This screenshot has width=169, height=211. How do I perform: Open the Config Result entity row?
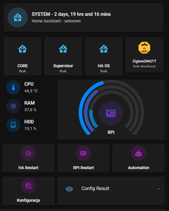(111, 191)
